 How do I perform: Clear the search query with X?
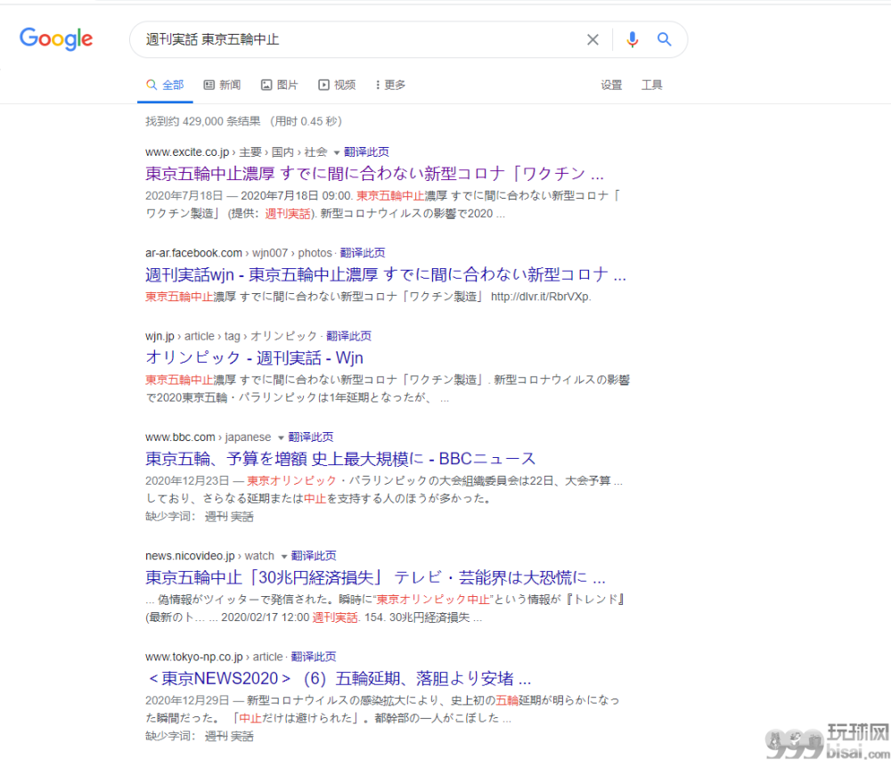click(593, 40)
